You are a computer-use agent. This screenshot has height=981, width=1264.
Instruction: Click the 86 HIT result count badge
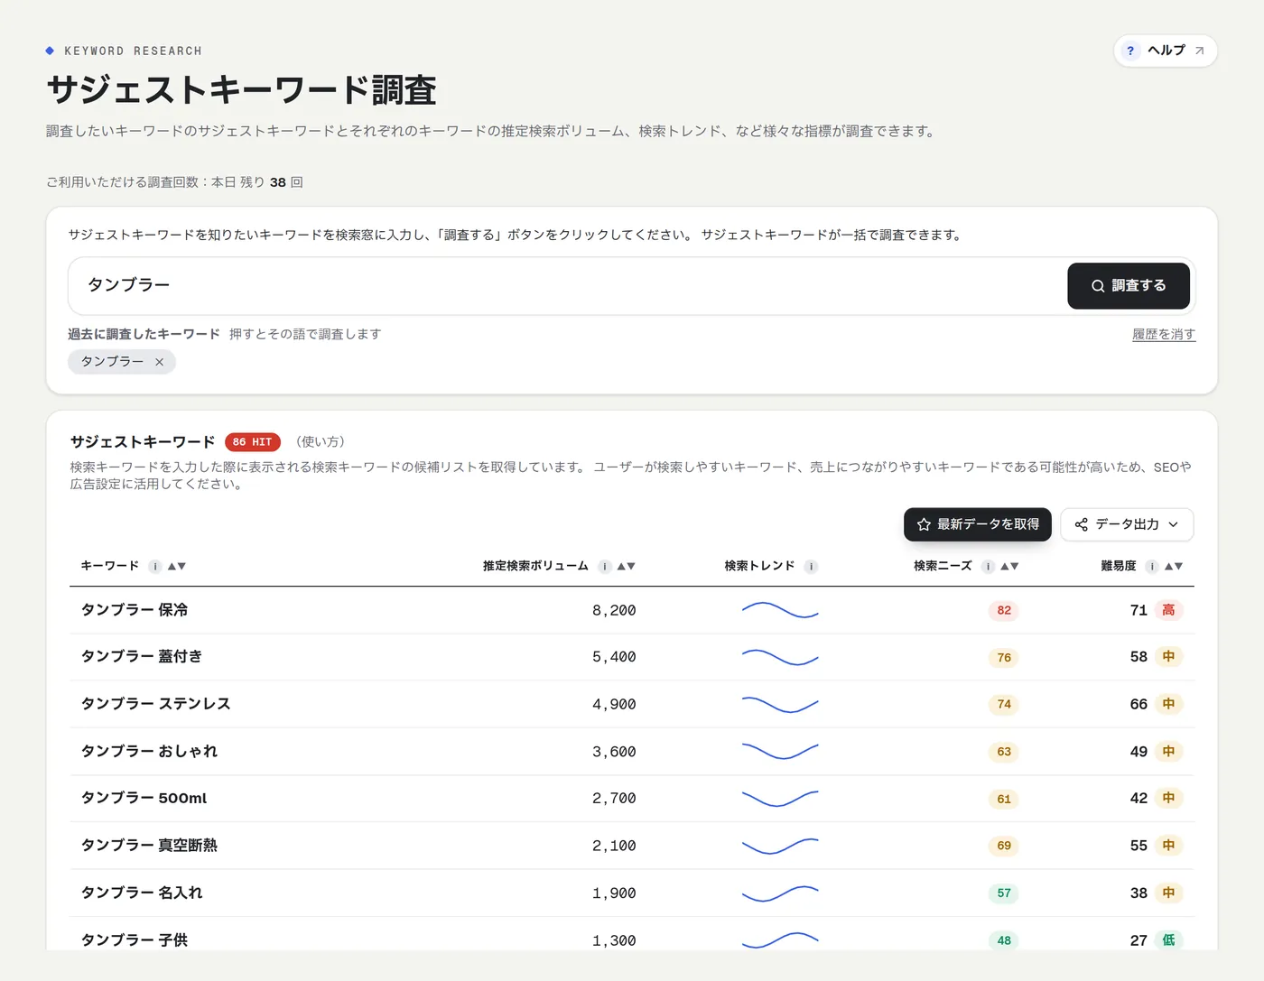pos(252,442)
